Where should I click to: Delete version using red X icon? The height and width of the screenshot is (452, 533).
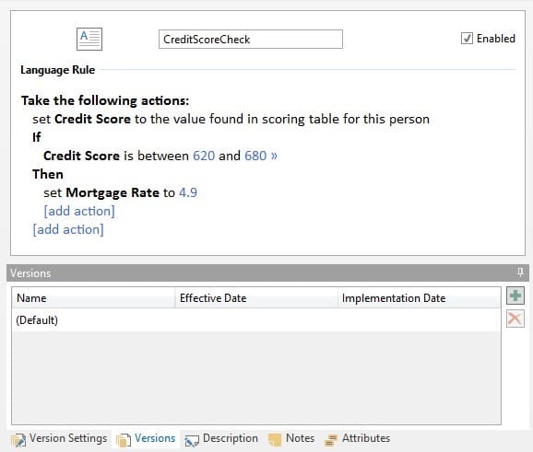coord(515,319)
